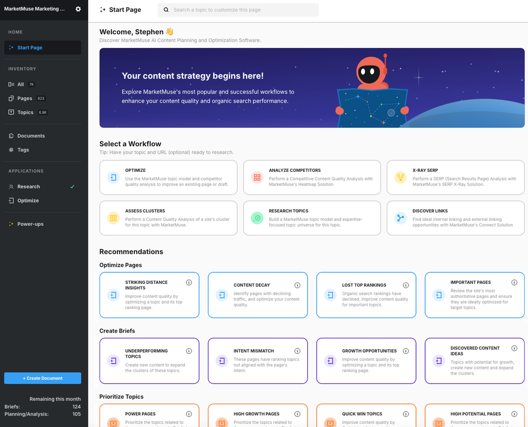The height and width of the screenshot is (427, 528).
Task: Select the X-Ray SERP workflow card
Action: pos(455,177)
